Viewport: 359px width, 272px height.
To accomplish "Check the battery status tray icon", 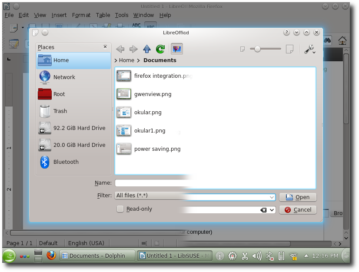I will [281, 256].
